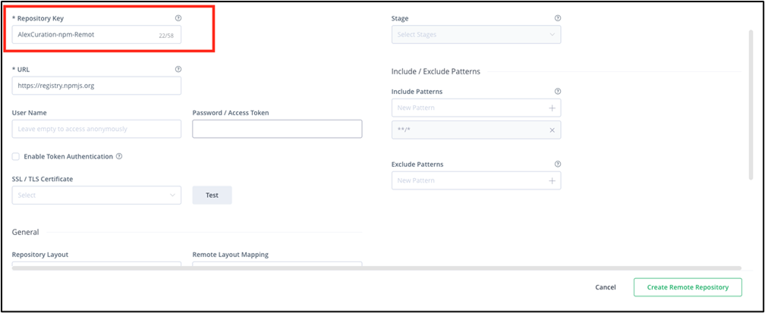Screen dimensions: 765x313
Task: Expand the SSL / TLS Certificate dropdown
Action: (96, 196)
